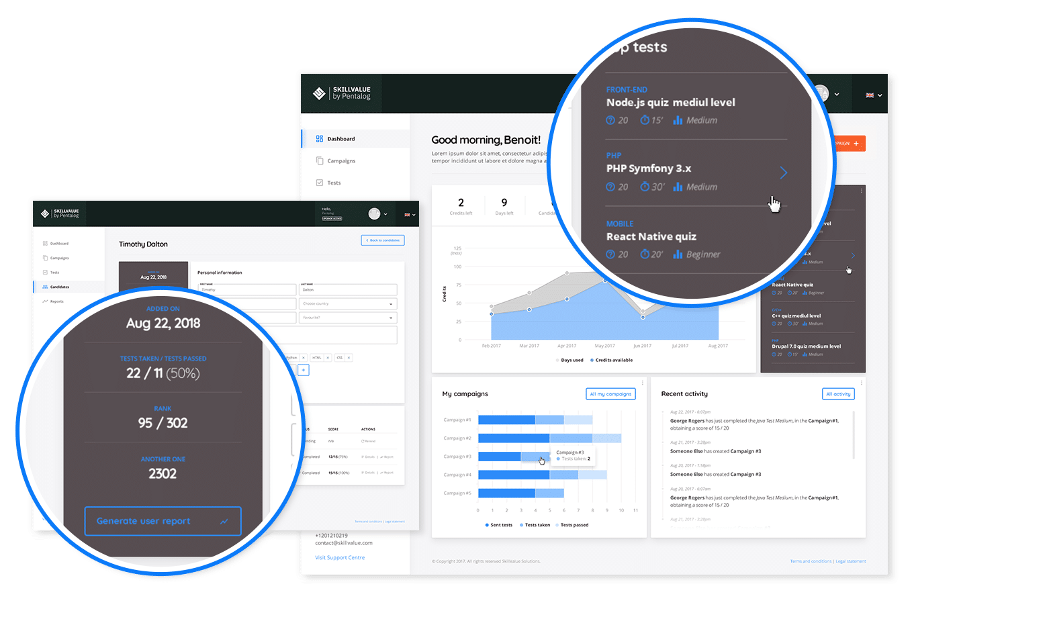Image resolution: width=1051 pixels, height=621 pixels.
Task: Click the Tests checkmark icon in main sidebar
Action: pyautogui.click(x=320, y=183)
